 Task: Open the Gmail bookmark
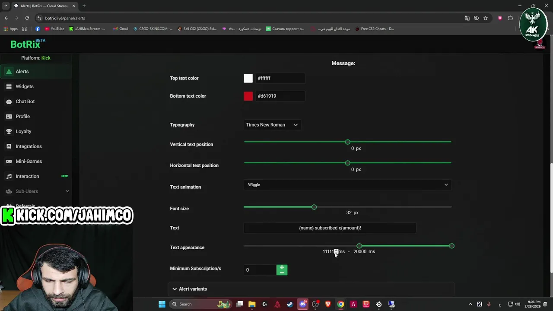[x=121, y=29]
